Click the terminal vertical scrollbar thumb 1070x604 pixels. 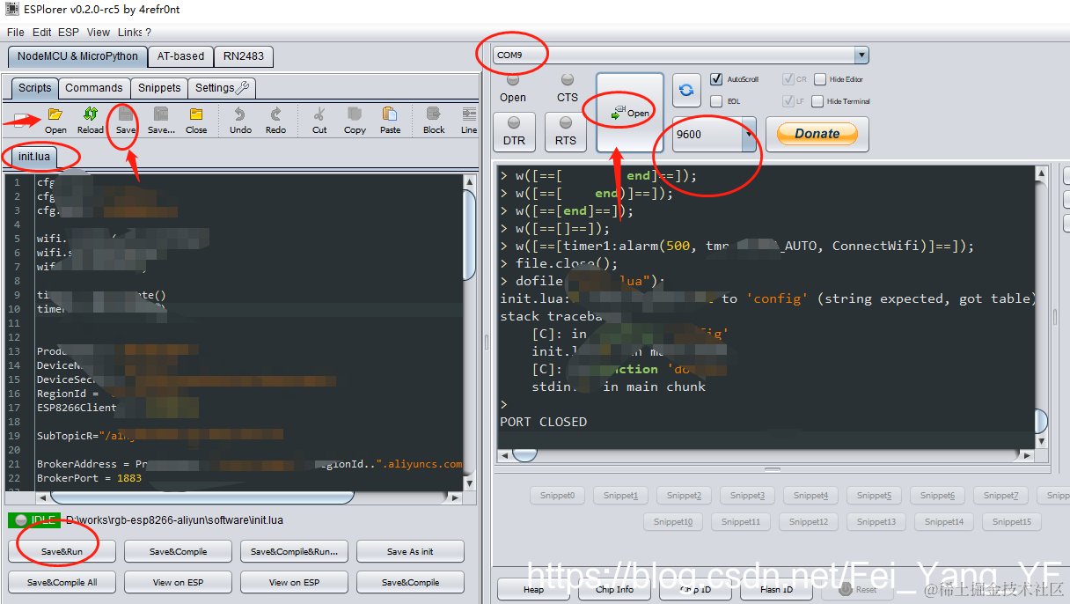pyautogui.click(x=1041, y=421)
